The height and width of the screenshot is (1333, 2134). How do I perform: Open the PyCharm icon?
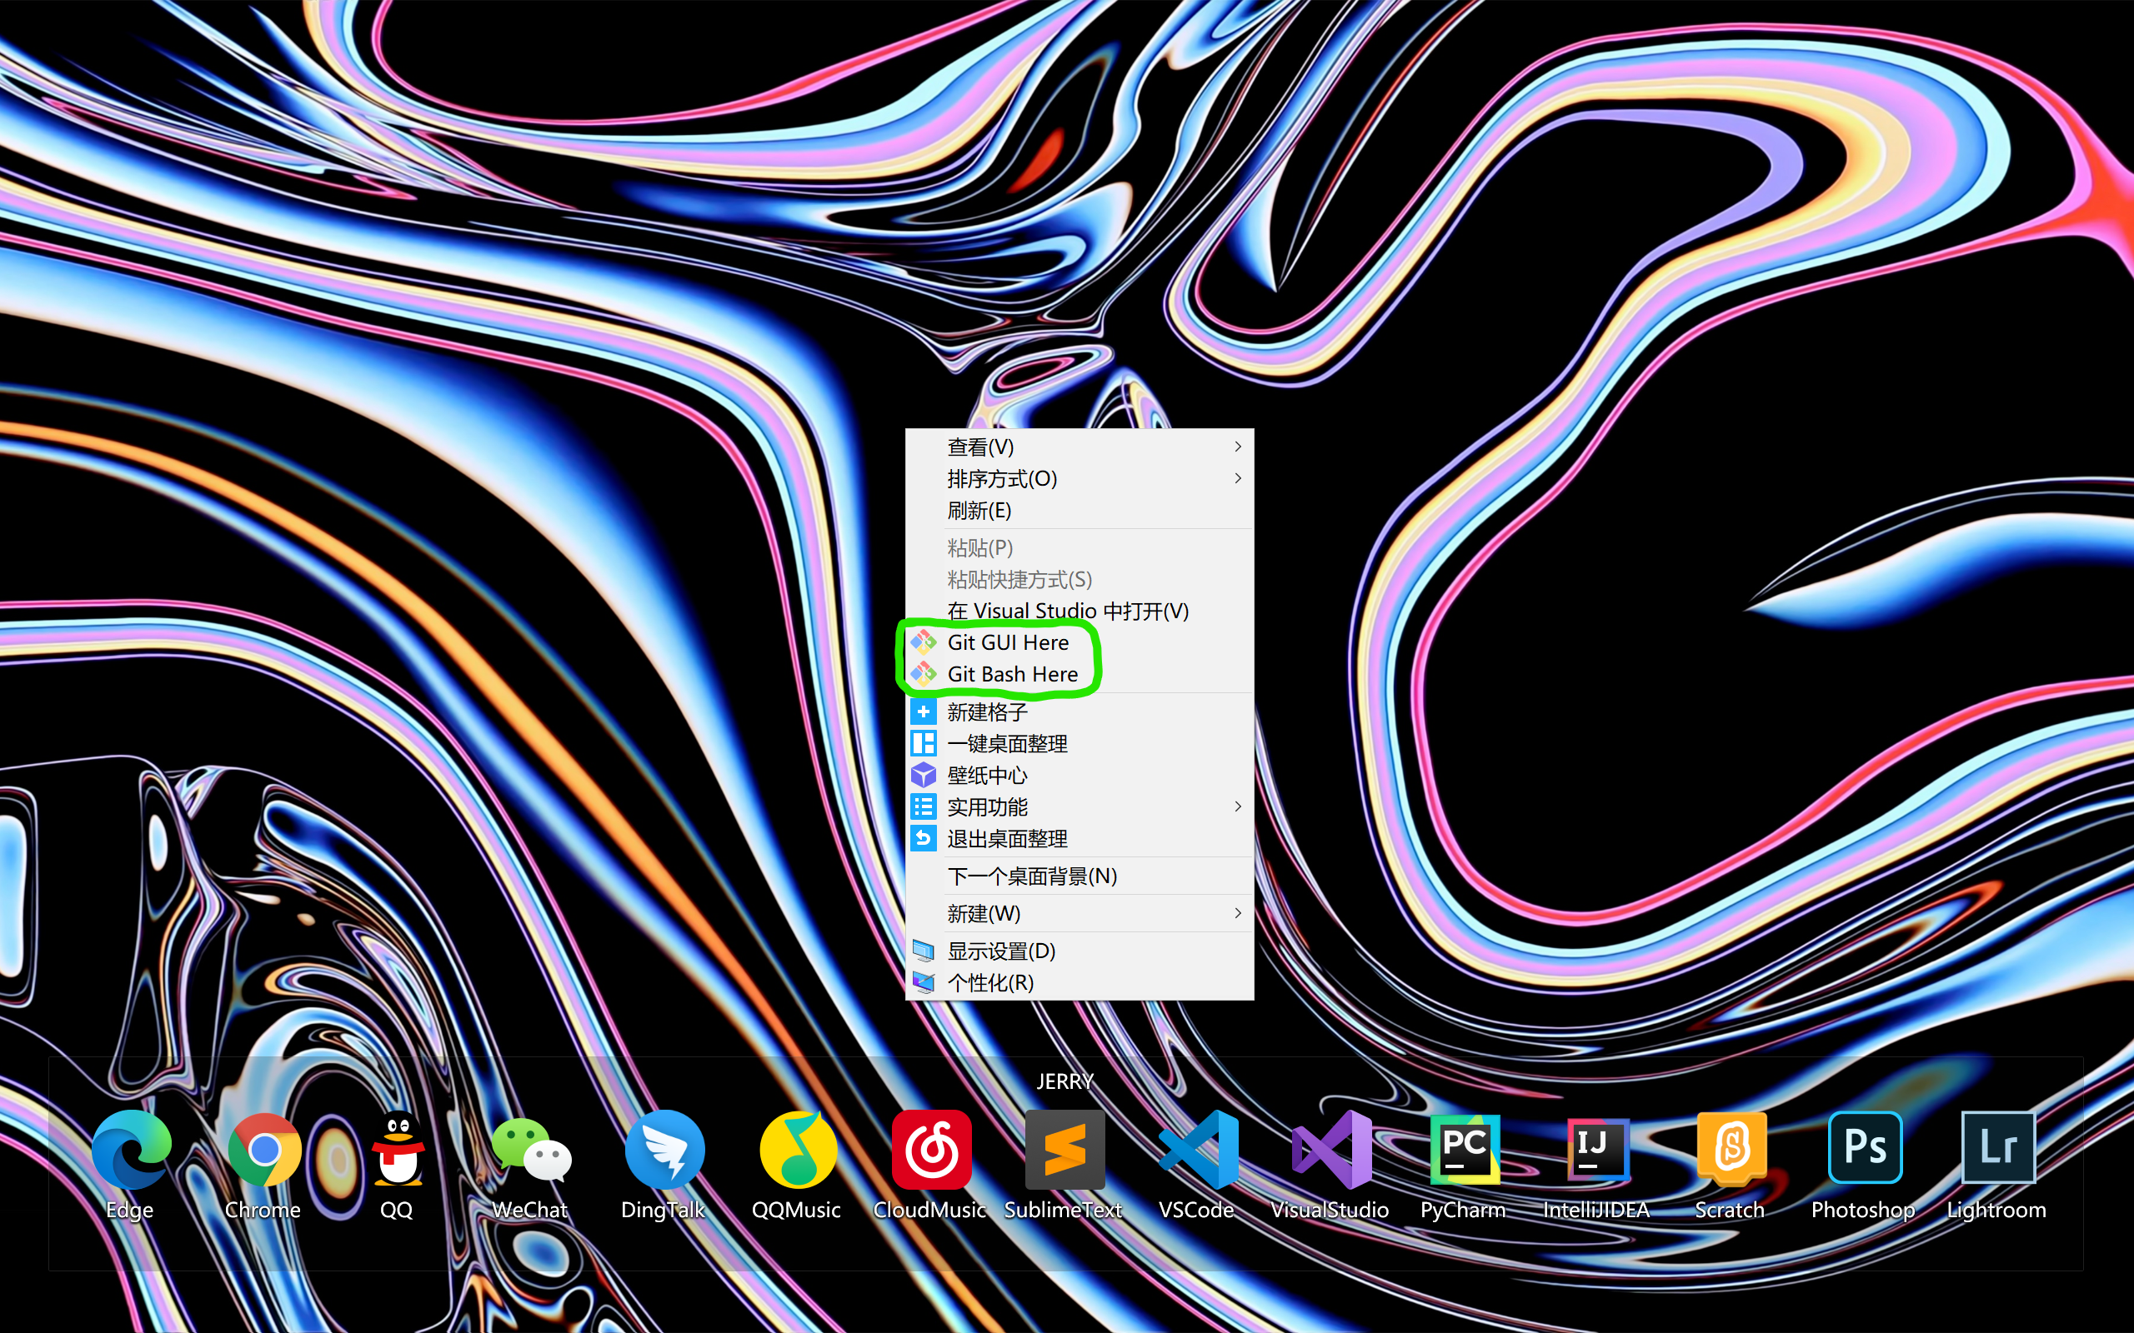(x=1464, y=1149)
